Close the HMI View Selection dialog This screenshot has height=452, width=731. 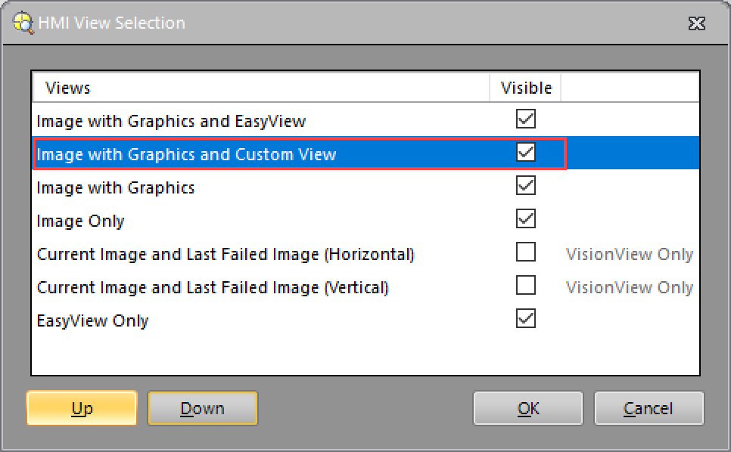(x=696, y=23)
